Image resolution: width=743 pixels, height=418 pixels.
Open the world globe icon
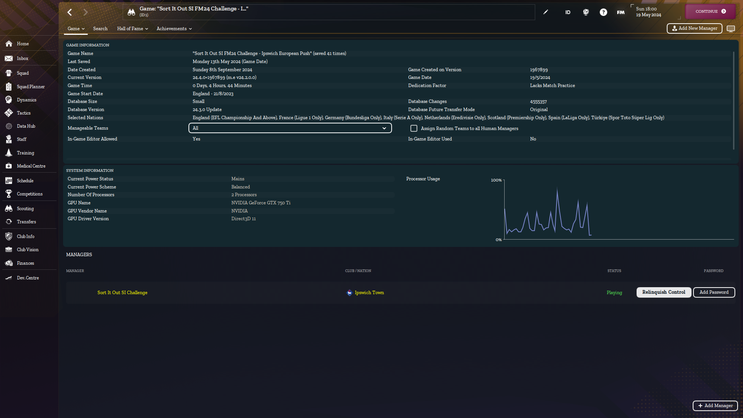pos(586,12)
